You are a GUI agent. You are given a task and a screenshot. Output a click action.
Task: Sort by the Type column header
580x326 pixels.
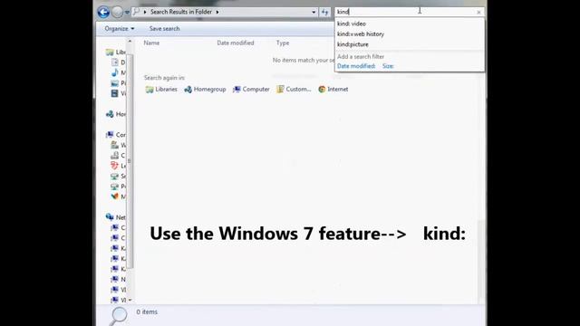[x=283, y=43]
